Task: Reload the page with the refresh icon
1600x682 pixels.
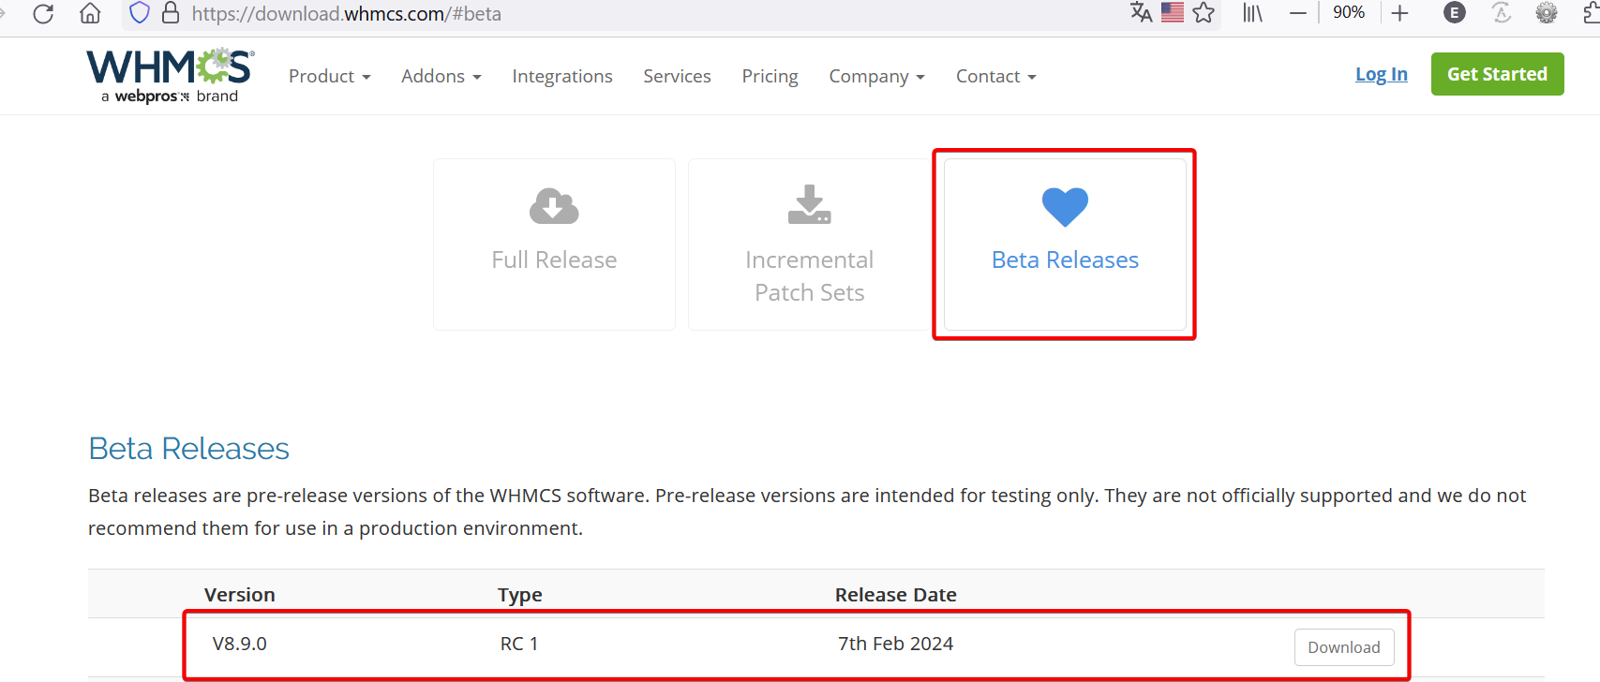Action: click(x=43, y=13)
